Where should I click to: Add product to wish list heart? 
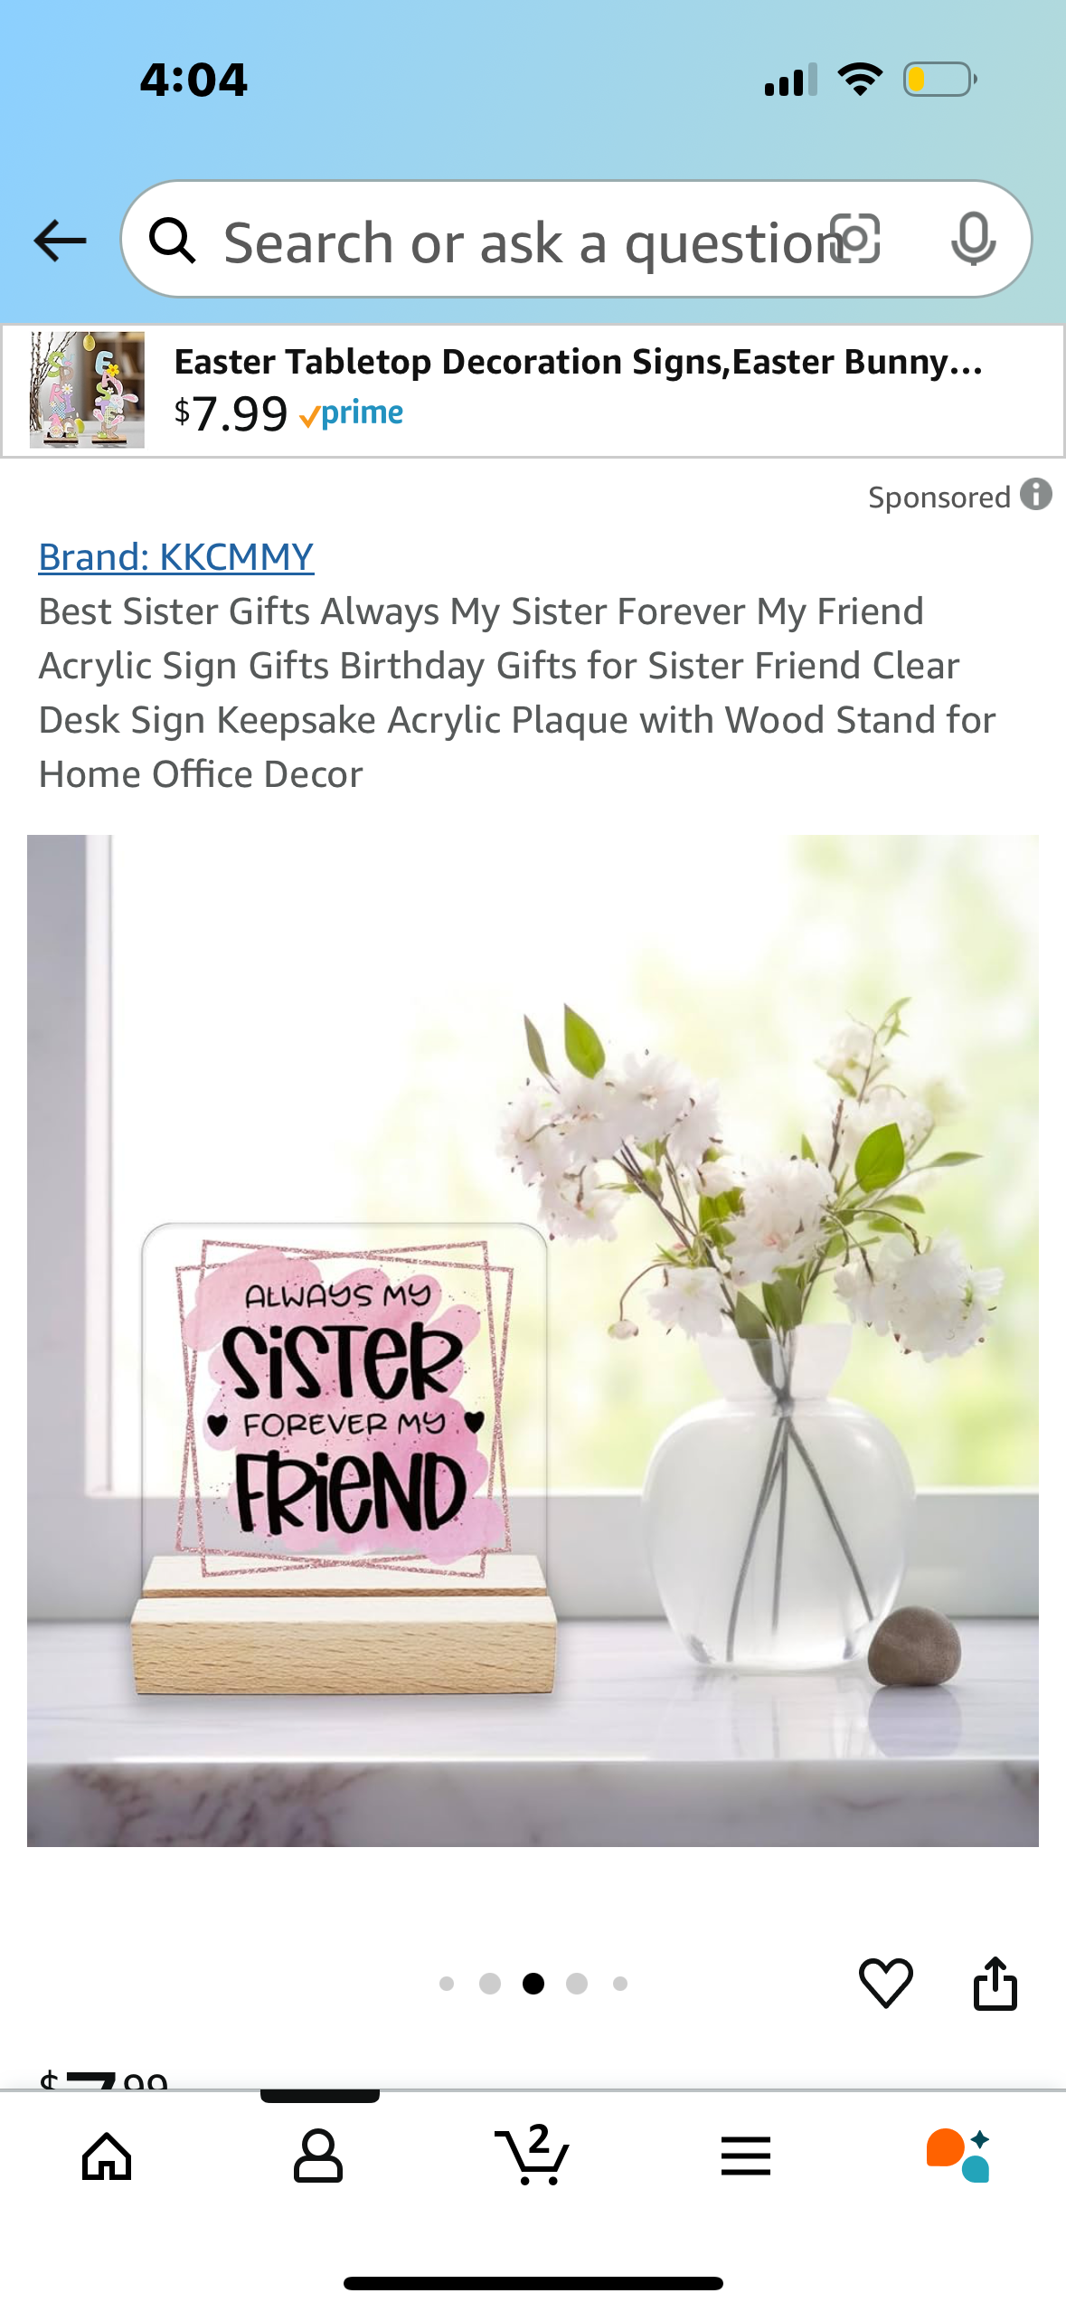(x=885, y=1983)
